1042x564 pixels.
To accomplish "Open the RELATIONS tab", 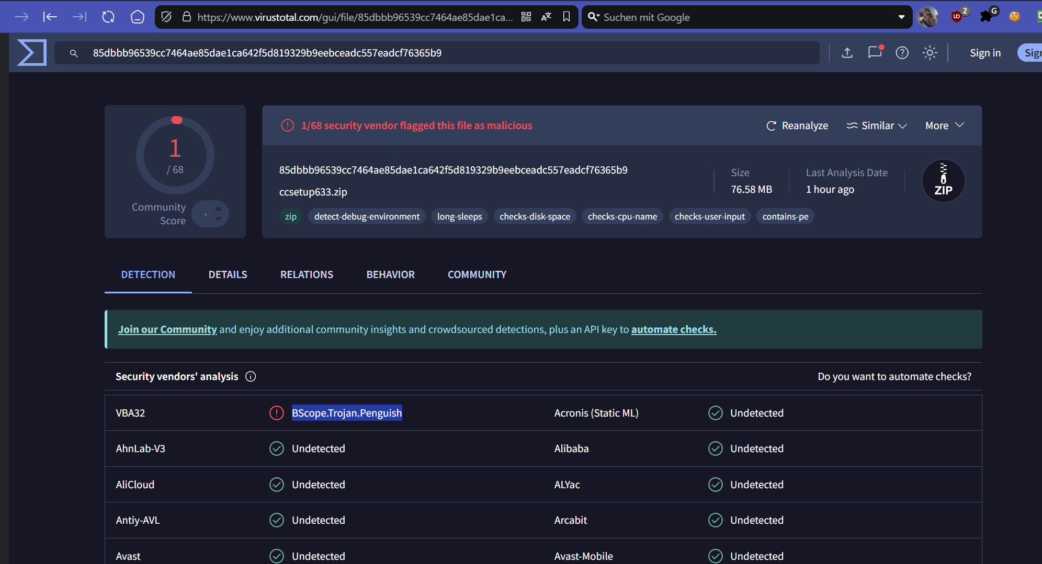I will click(x=307, y=274).
